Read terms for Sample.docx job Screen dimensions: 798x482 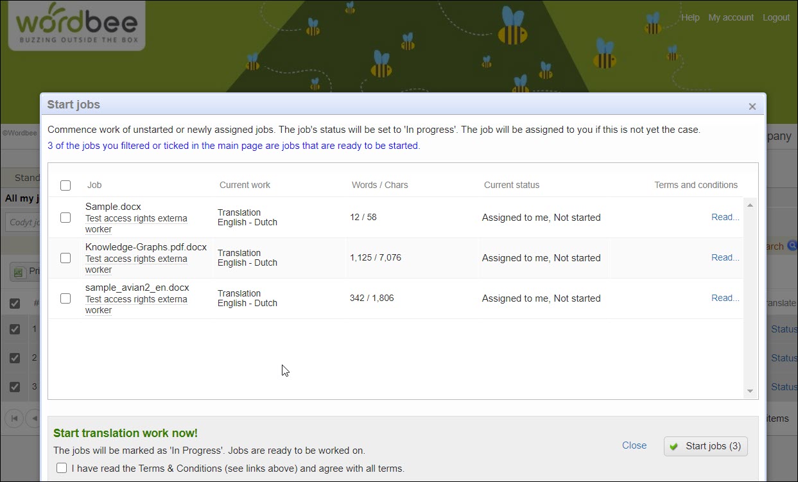pos(725,217)
